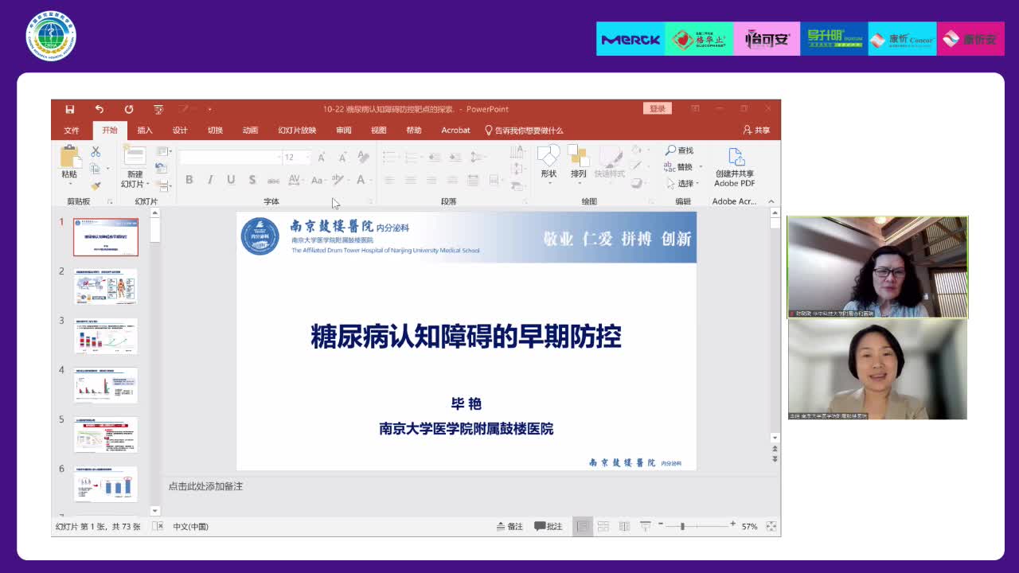Screen dimensions: 1019x573
Task: Click the orange Sign in button
Action: click(657, 109)
